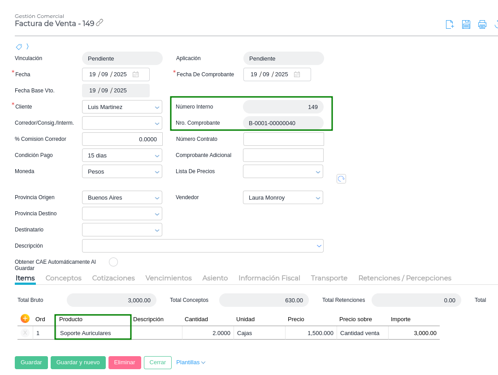This screenshot has width=498, height=375.
Task: Open the Información Fiscal tab
Action: (269, 278)
